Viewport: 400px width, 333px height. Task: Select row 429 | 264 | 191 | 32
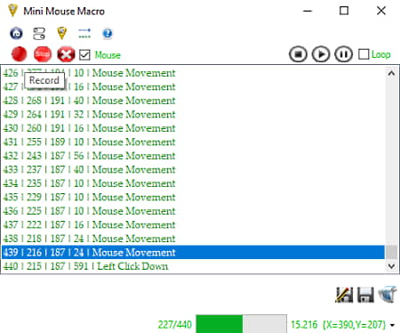point(193,114)
